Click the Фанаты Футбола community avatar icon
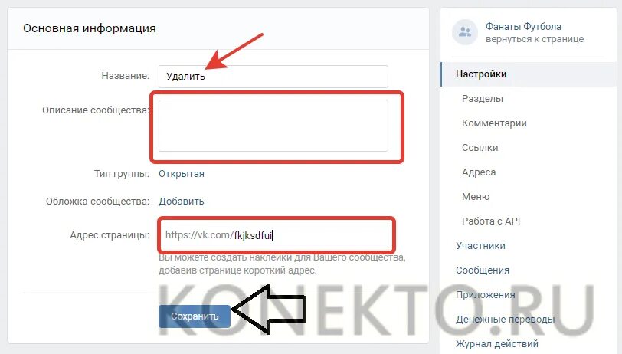 [x=464, y=32]
